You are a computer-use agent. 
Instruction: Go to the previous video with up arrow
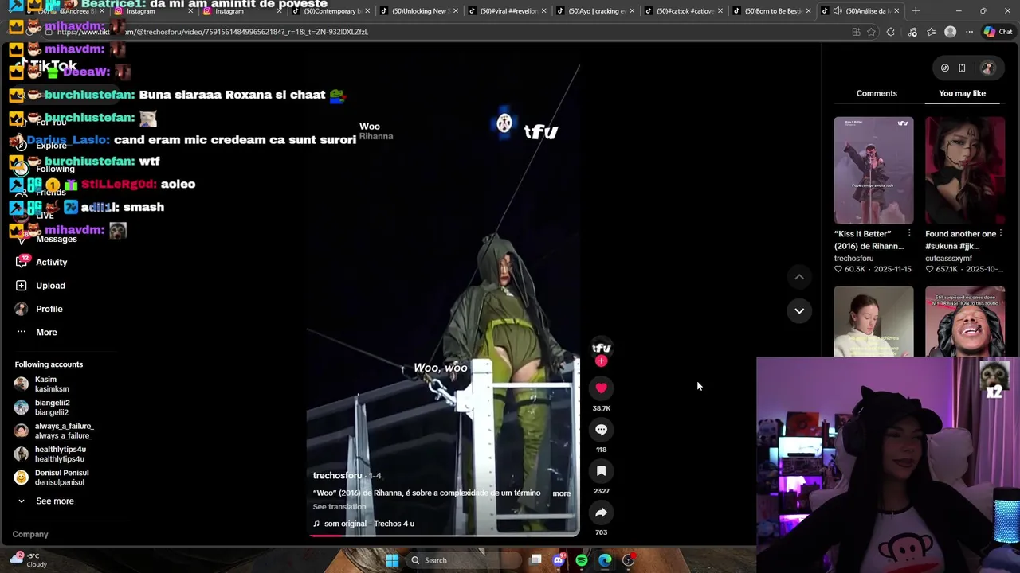click(x=799, y=277)
